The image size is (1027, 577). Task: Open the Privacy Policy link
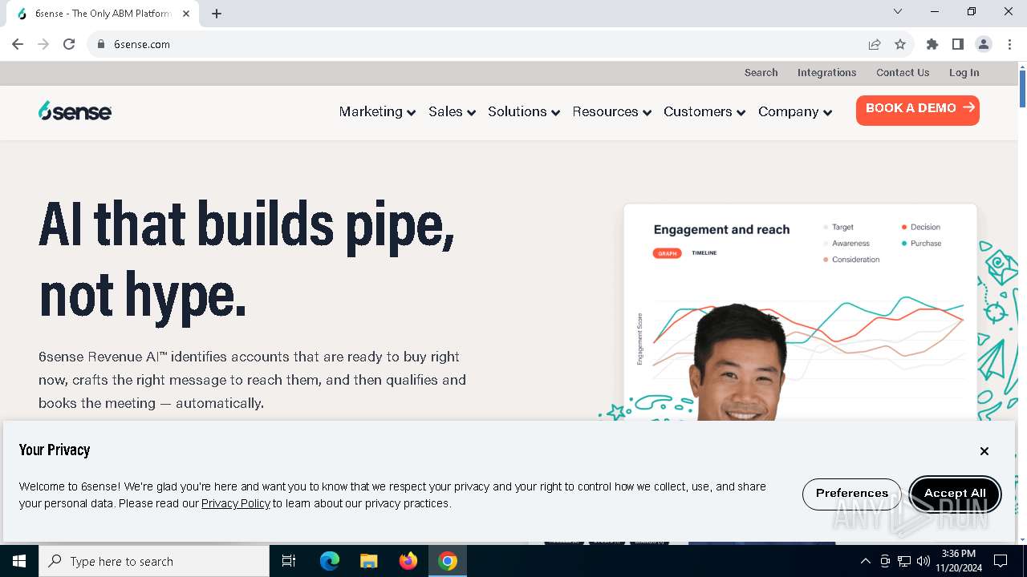[236, 503]
